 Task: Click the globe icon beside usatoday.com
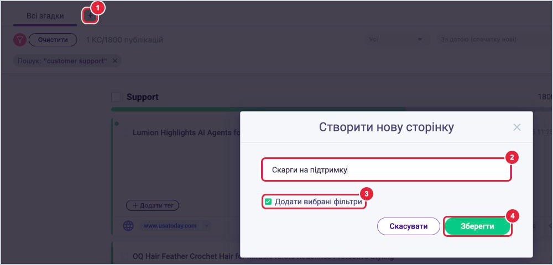[128, 226]
